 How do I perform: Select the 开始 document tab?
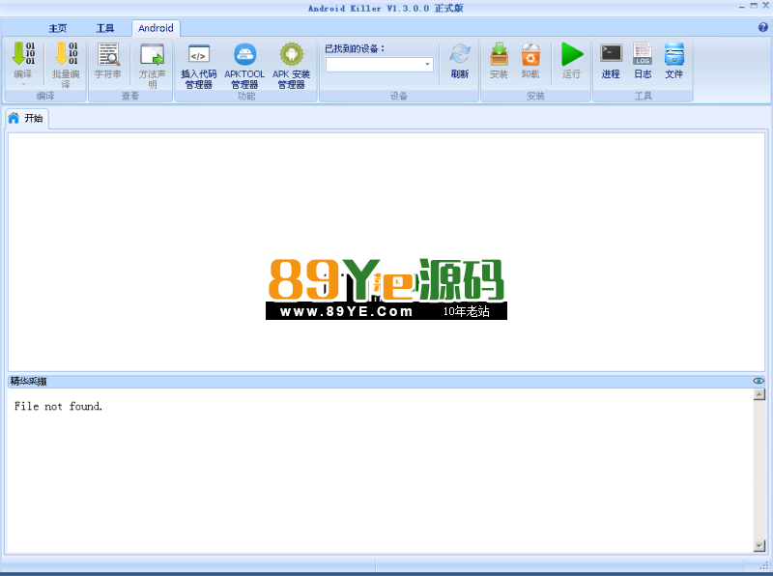click(x=27, y=118)
